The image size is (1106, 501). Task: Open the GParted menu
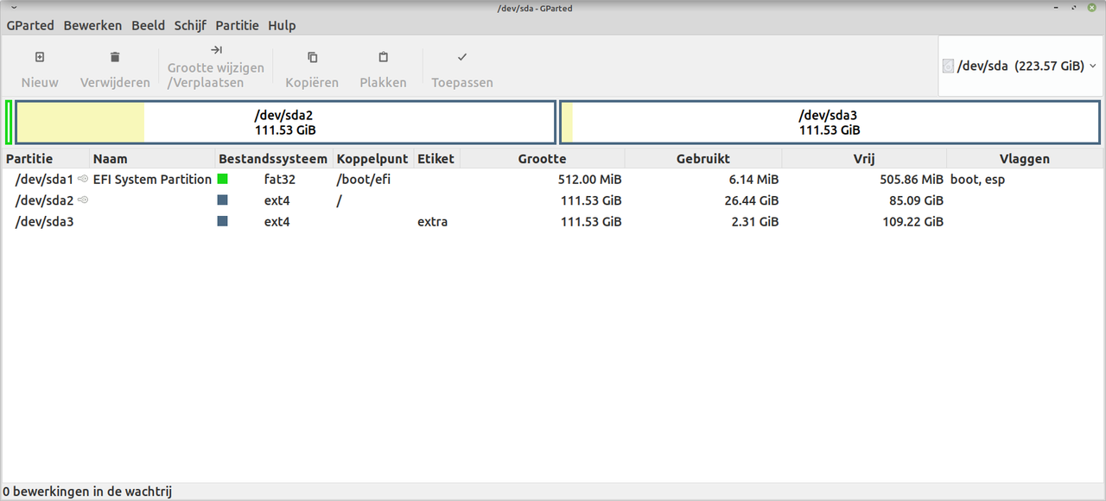tap(30, 25)
